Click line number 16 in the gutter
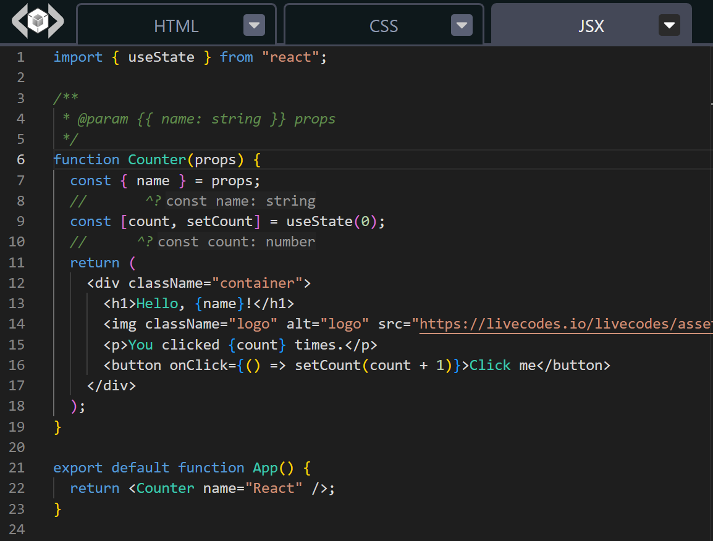Image resolution: width=713 pixels, height=541 pixels. (x=17, y=365)
